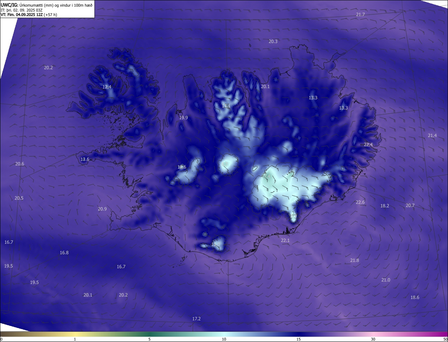Click the 0 tick on the color scale
This screenshot has width=448, height=342.
pos(1,339)
